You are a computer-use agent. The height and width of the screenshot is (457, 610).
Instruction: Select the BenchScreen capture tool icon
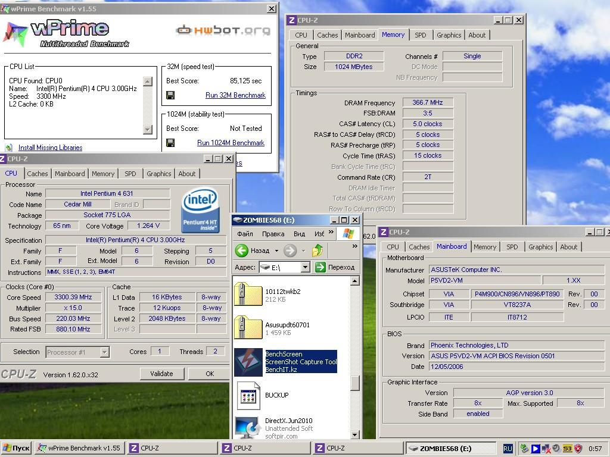248,362
